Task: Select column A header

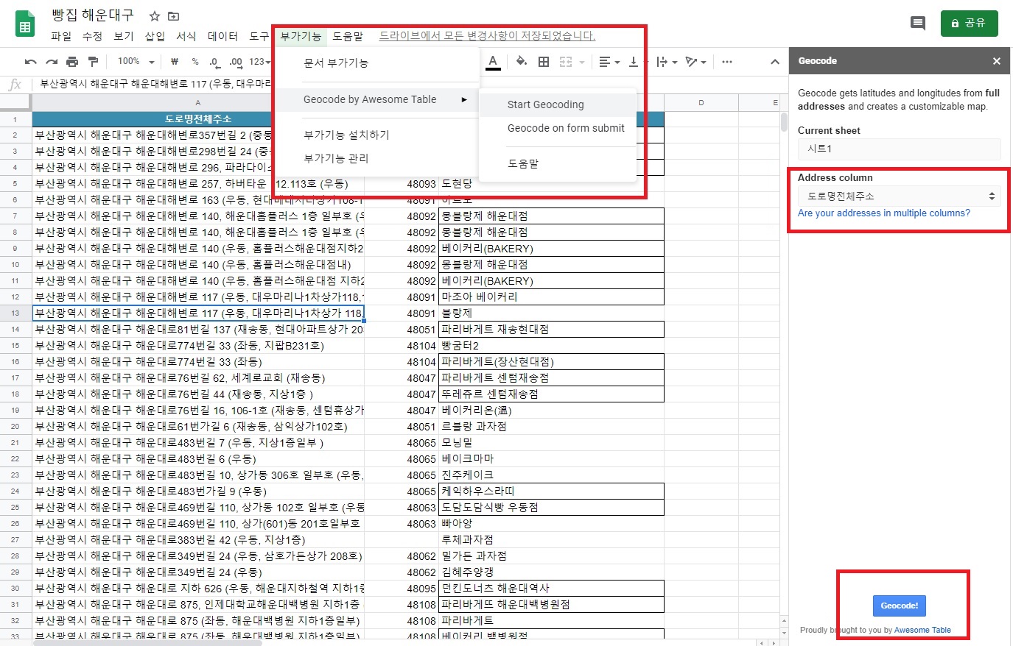Action: pyautogui.click(x=198, y=102)
